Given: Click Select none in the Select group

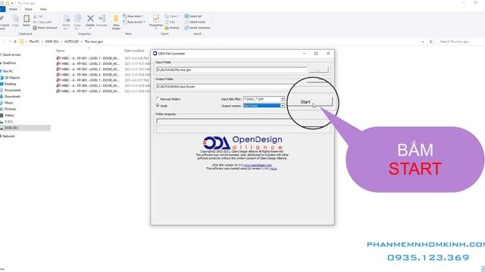Looking at the screenshot, I should point(195,22).
